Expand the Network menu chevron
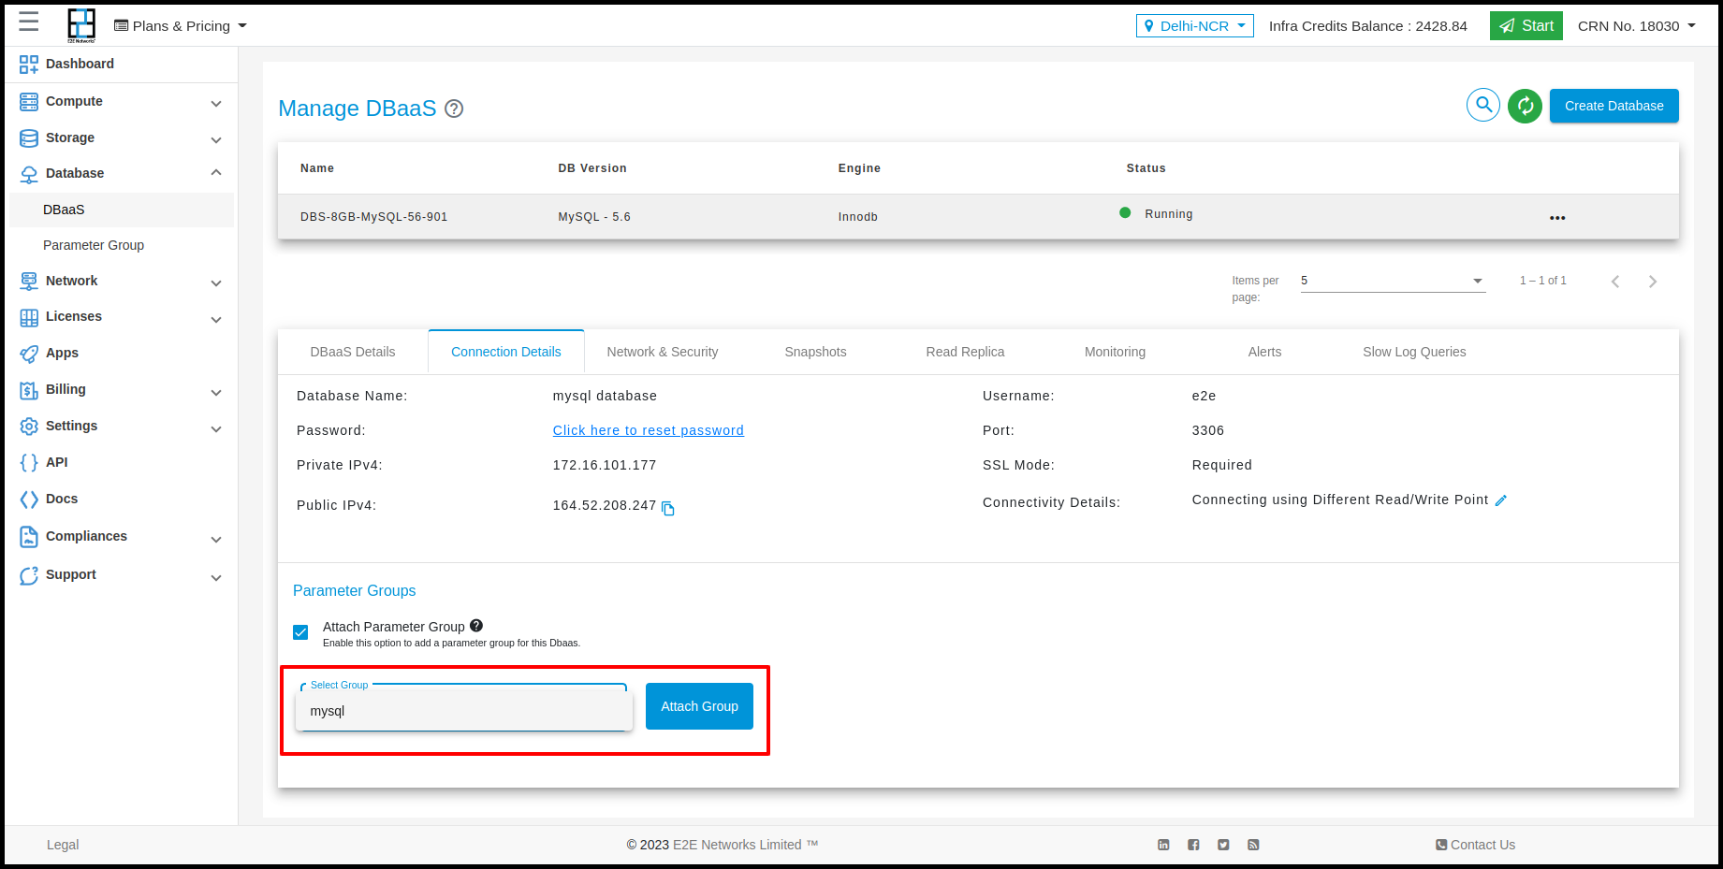The image size is (1723, 869). click(x=216, y=283)
